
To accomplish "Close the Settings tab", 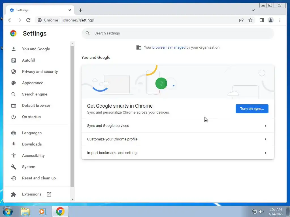I will coord(70,10).
